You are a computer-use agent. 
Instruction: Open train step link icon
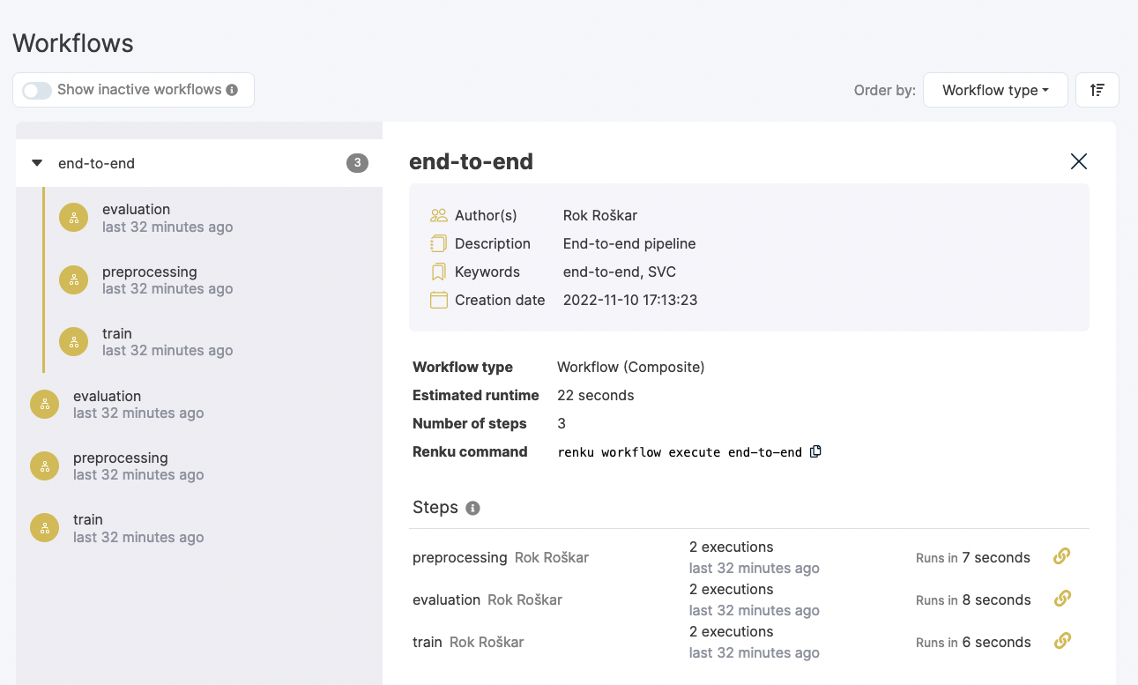[x=1062, y=641]
